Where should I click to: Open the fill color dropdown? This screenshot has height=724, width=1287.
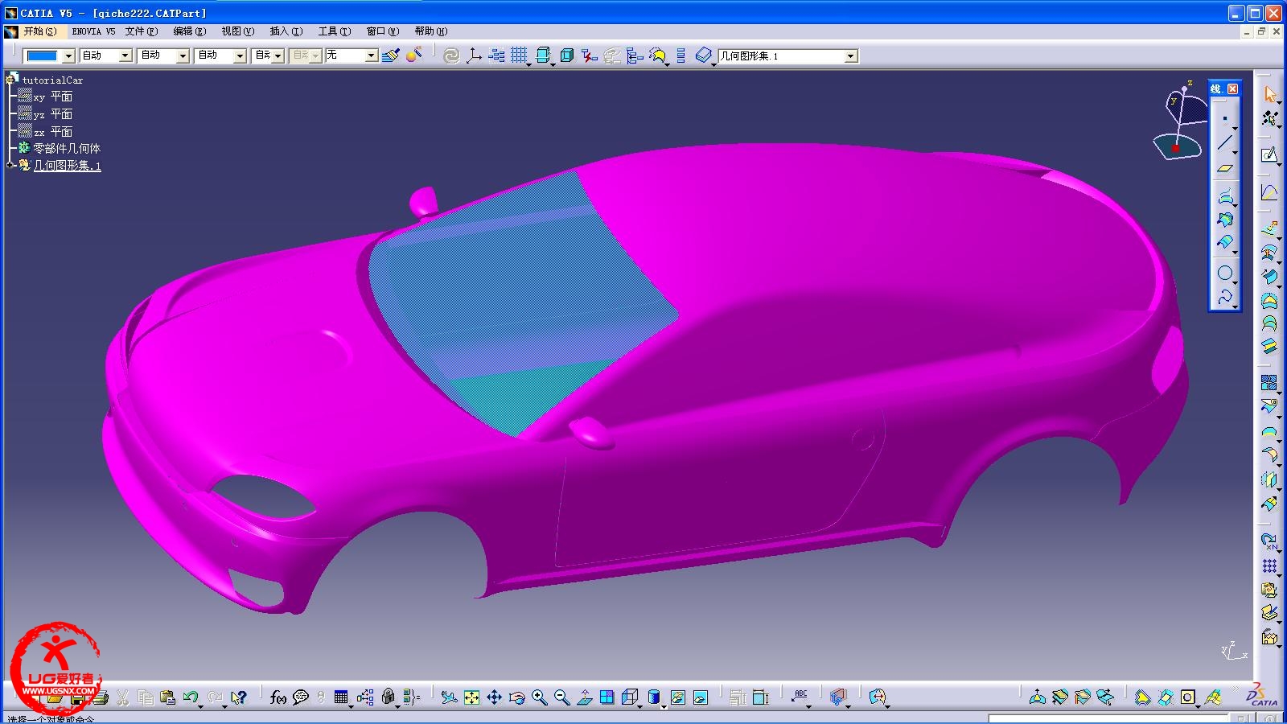click(x=68, y=56)
